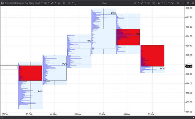Click the horizontal scrollbar right arrow
Screen dimensions: 195x119
pyautogui.click(x=193, y=117)
